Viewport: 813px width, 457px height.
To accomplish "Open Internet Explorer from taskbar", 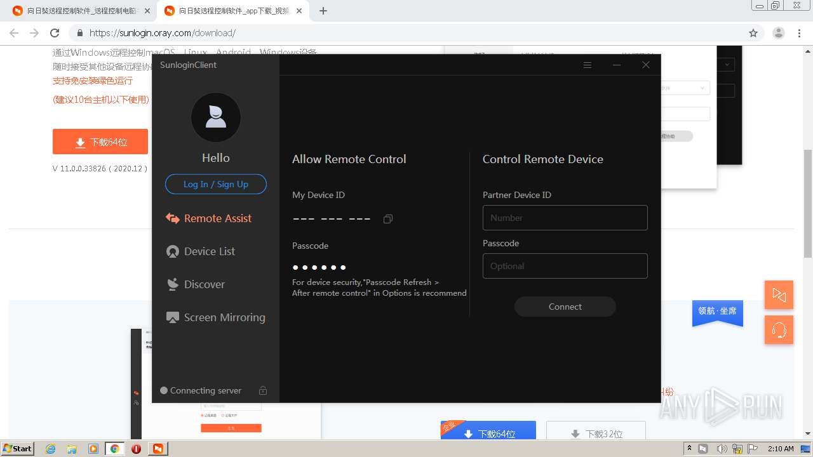I will click(x=50, y=449).
